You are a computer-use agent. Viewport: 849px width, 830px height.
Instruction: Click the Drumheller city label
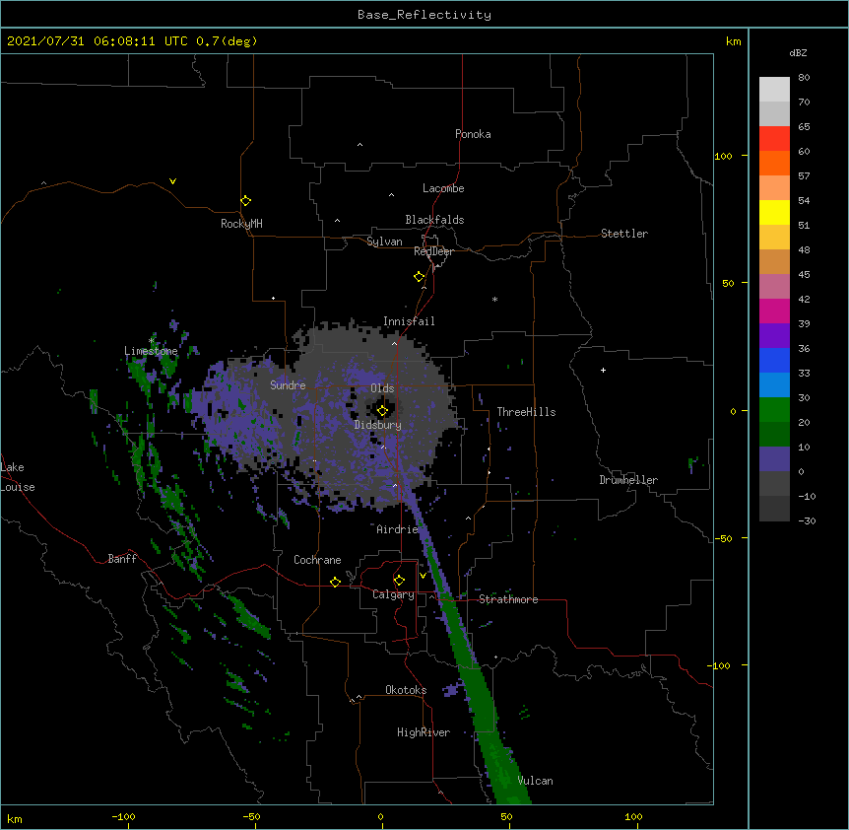click(x=628, y=480)
